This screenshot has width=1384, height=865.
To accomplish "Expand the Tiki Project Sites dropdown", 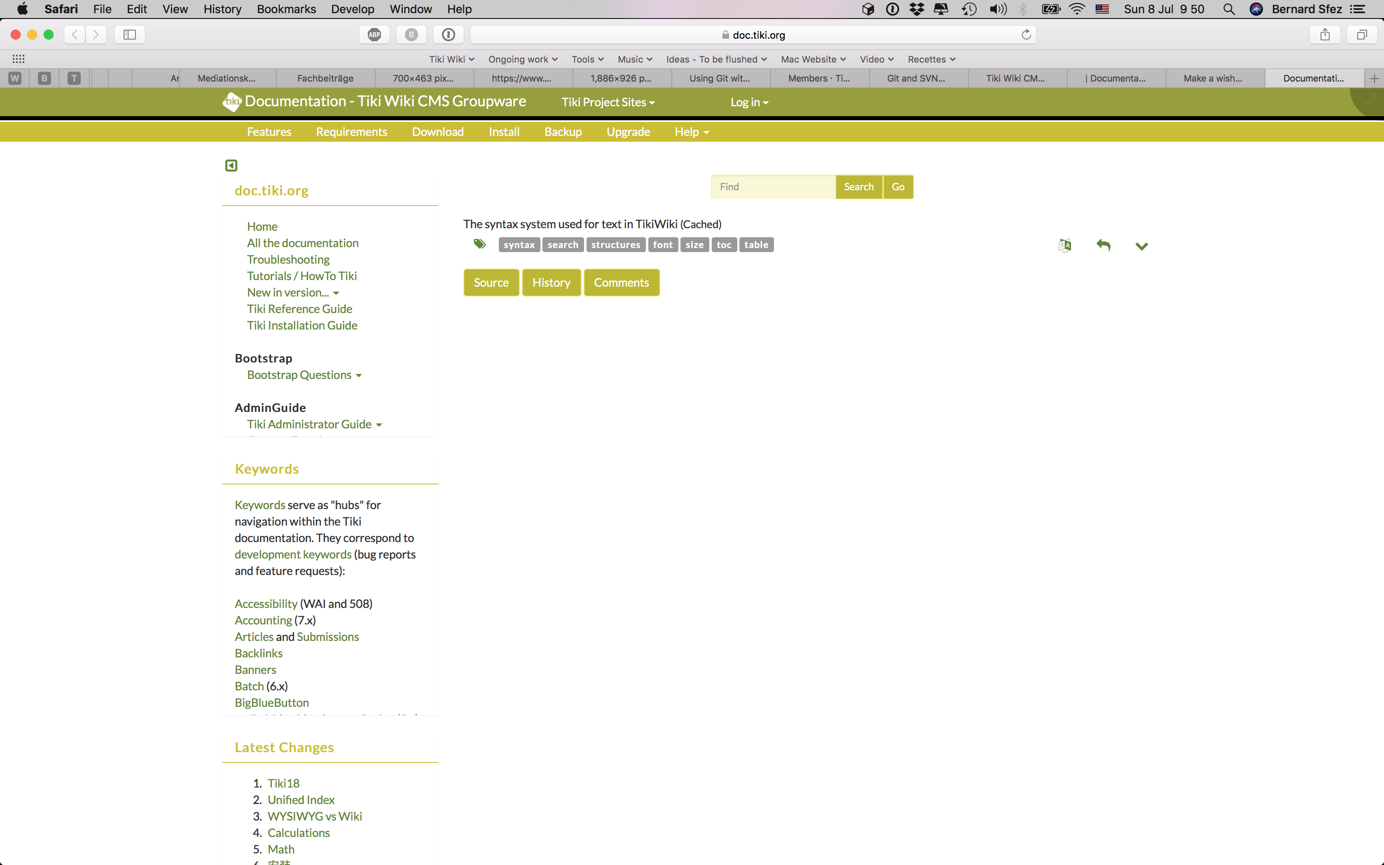I will click(608, 103).
